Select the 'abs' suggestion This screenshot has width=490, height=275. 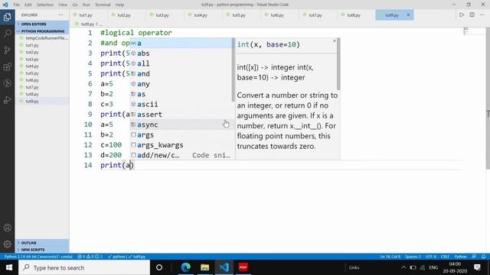click(x=181, y=53)
